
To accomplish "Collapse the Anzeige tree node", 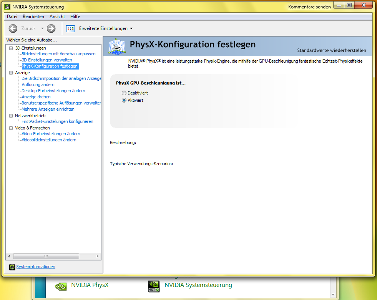I will click(11, 73).
